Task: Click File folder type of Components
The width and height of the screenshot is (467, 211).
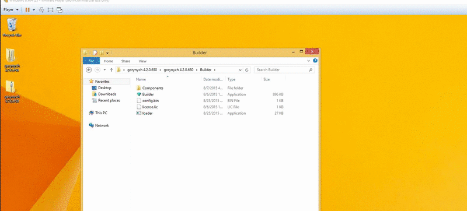Action: point(235,88)
